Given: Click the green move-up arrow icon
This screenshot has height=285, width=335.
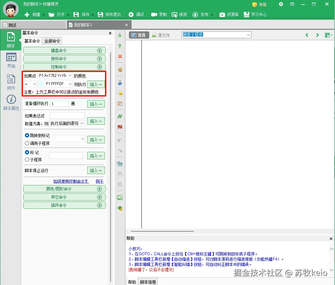Looking at the screenshot, I should pos(120,46).
